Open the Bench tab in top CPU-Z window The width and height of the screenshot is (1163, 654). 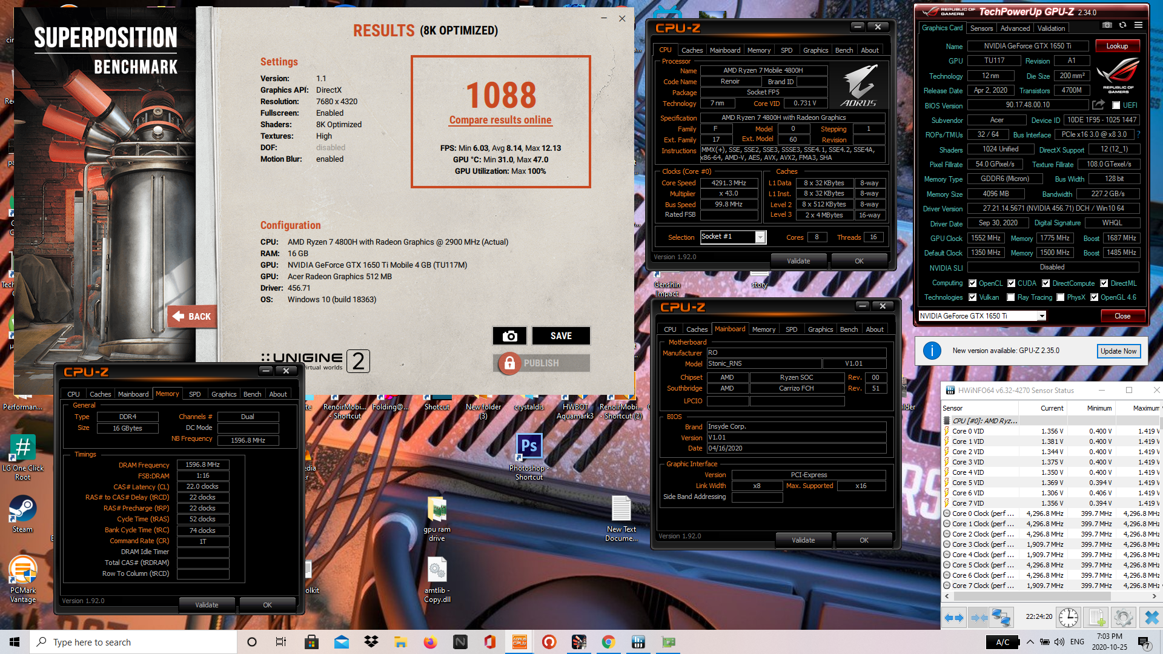click(x=844, y=50)
